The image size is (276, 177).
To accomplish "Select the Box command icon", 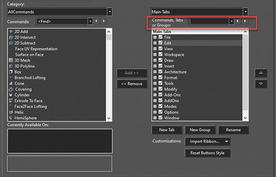I will 11,72.
